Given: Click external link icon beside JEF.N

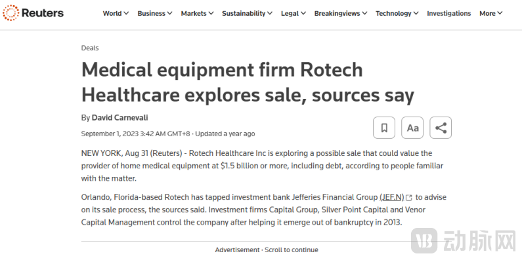Looking at the screenshot, I should (409, 198).
